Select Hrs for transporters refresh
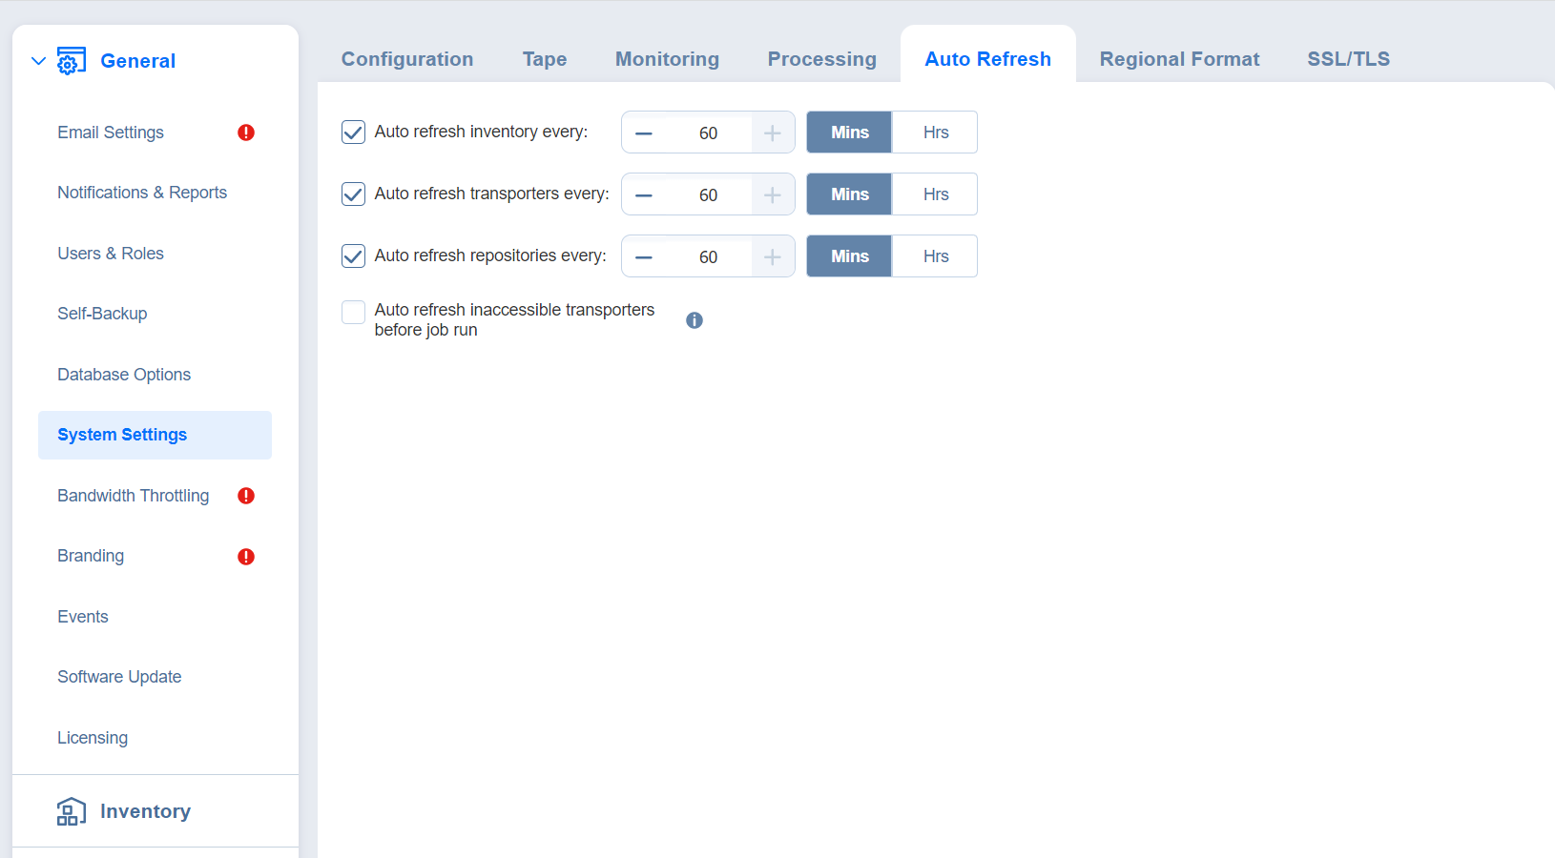The height and width of the screenshot is (858, 1555). (935, 194)
